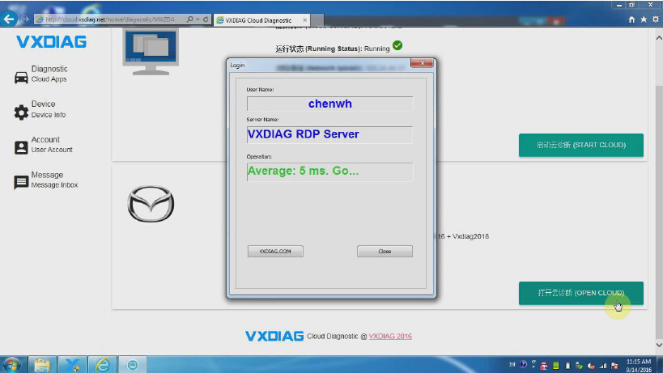Image resolution: width=663 pixels, height=373 pixels.
Task: Open the VXDIAG 2016 footer link
Action: 390,337
